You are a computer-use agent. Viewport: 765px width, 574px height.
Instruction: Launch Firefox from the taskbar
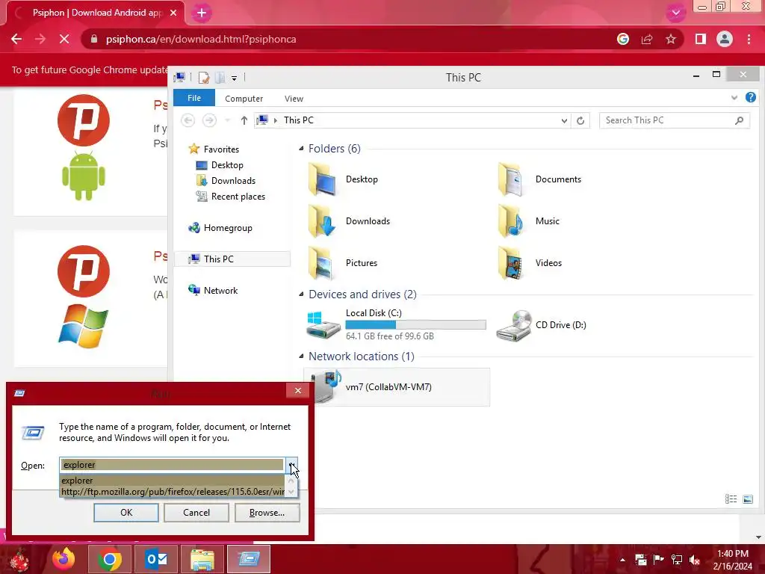(64, 559)
